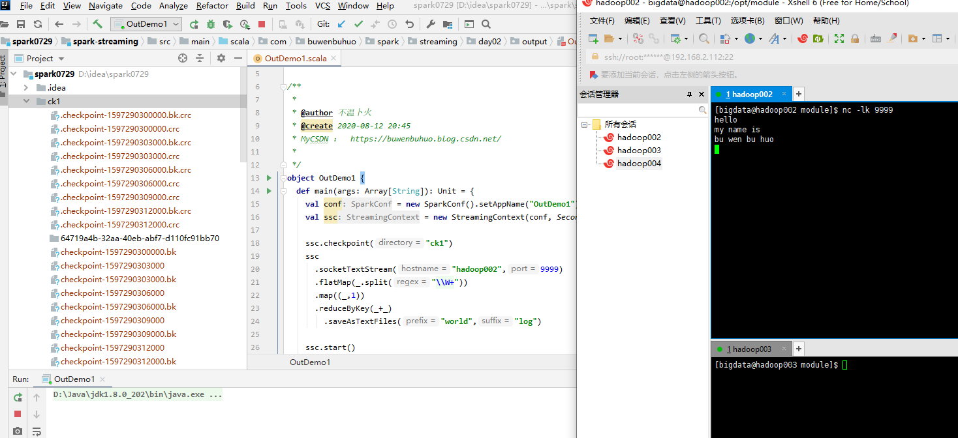Open Project panel gear settings
This screenshot has width=958, height=438.
click(x=221, y=58)
